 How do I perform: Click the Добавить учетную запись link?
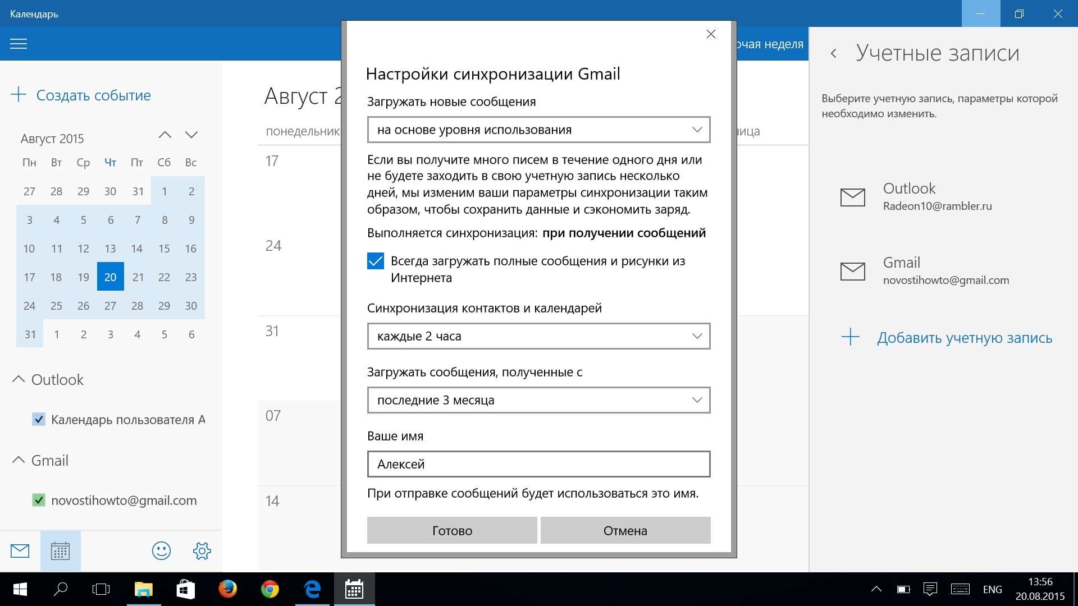964,338
